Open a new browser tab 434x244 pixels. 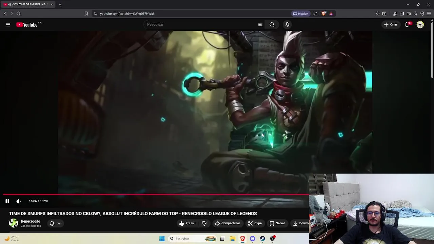[x=60, y=4]
